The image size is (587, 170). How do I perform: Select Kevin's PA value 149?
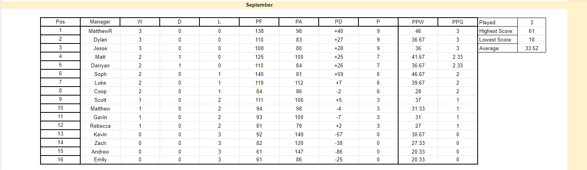coord(299,134)
